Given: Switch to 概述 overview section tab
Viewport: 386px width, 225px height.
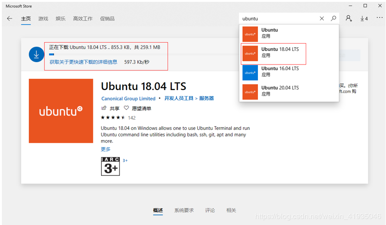Looking at the screenshot, I should pyautogui.click(x=158, y=210).
